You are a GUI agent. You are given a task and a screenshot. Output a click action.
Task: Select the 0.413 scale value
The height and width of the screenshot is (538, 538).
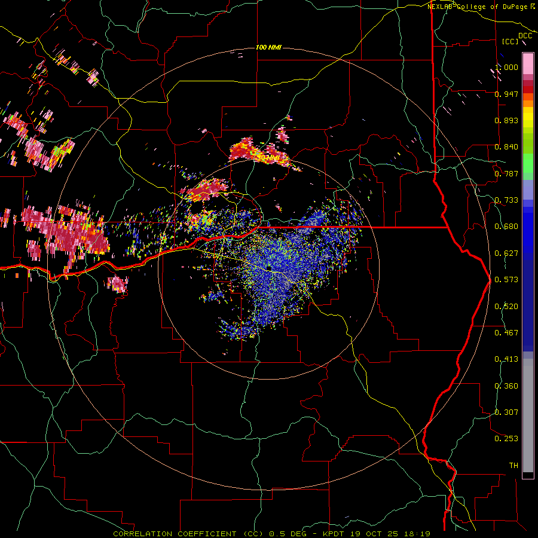[x=506, y=359]
